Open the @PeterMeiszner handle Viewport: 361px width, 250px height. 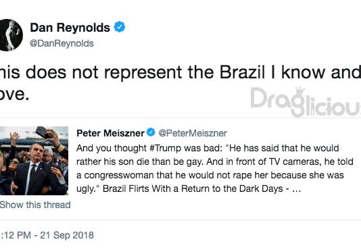coord(193,133)
